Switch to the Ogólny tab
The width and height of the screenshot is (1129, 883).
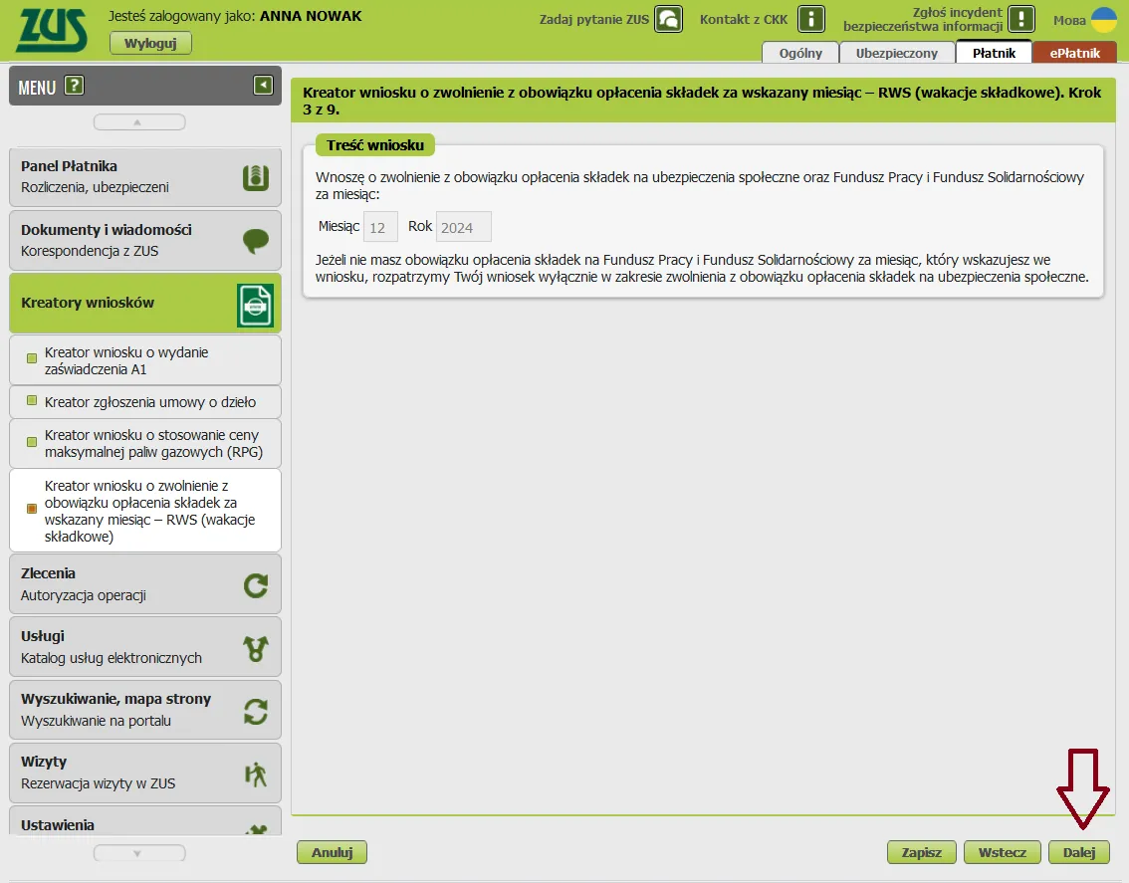[799, 53]
